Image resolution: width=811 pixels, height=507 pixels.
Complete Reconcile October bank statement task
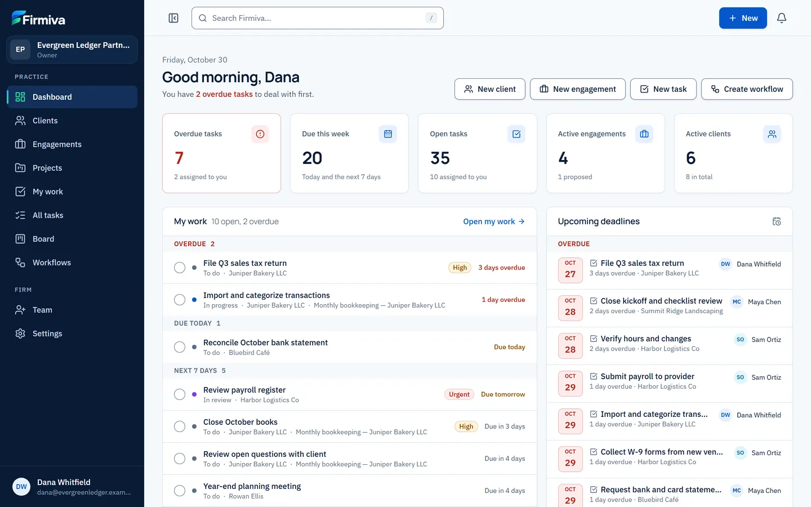pyautogui.click(x=180, y=347)
